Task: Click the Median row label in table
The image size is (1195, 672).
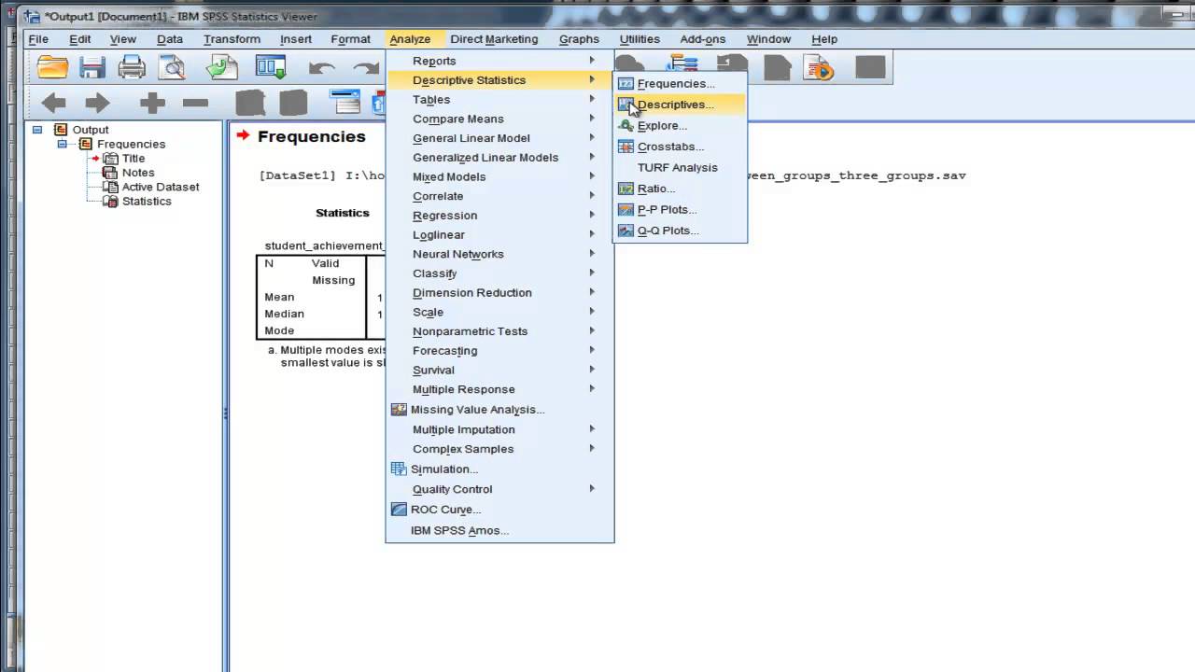Action: tap(284, 314)
